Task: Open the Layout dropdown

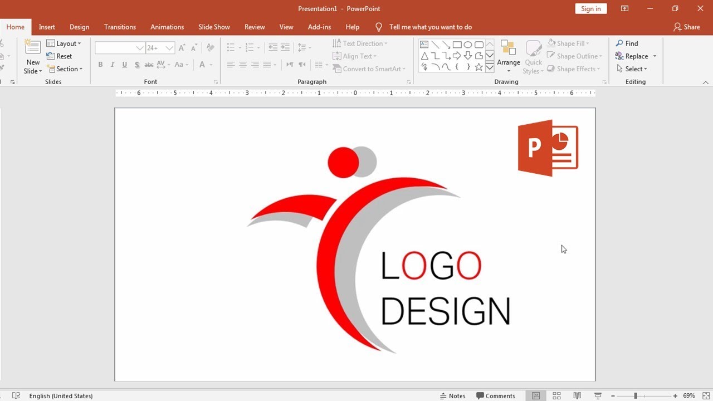Action: 64,43
